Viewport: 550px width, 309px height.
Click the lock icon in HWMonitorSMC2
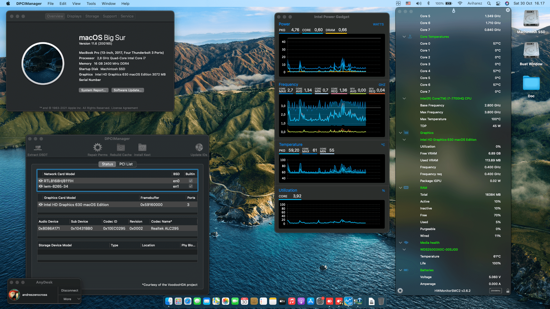coord(508,291)
